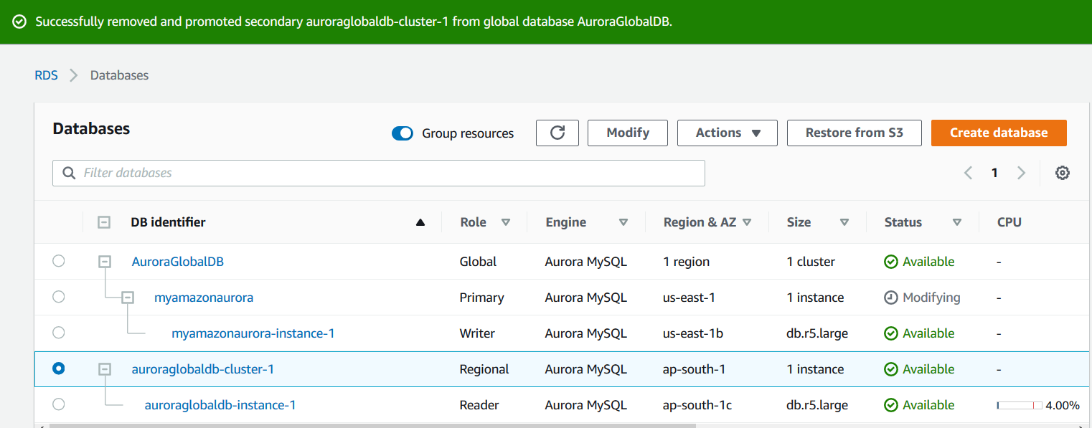
Task: Collapse the myamazonaurora cluster node
Action: coord(128,298)
